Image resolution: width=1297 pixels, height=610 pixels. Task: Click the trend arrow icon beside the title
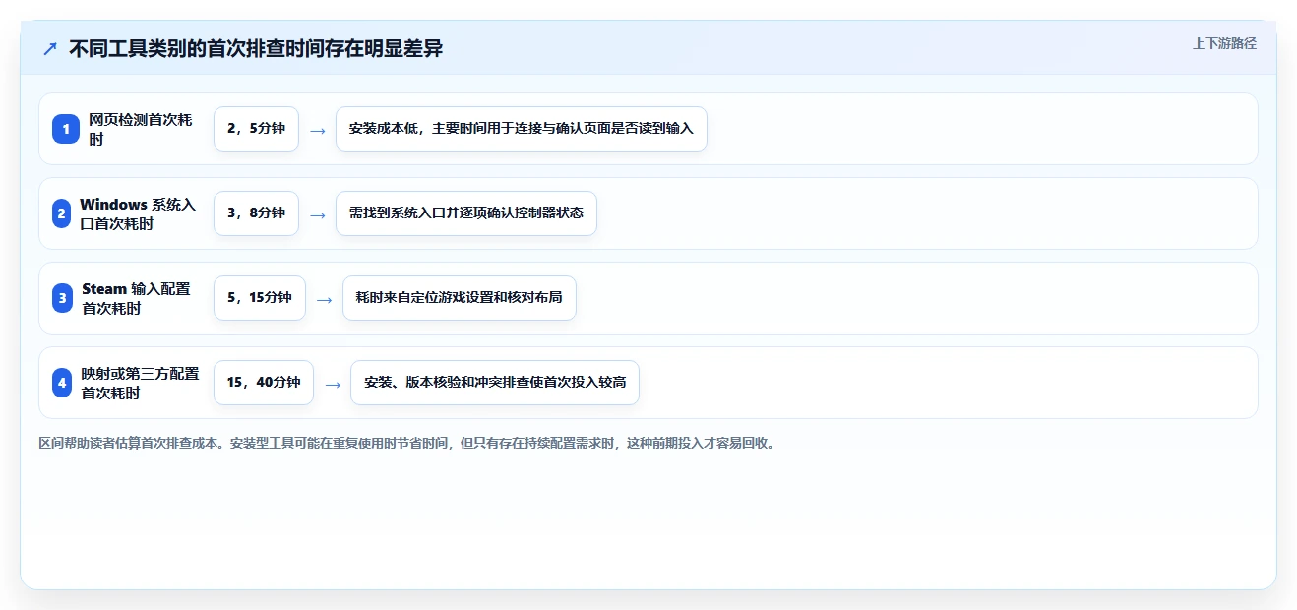click(50, 48)
